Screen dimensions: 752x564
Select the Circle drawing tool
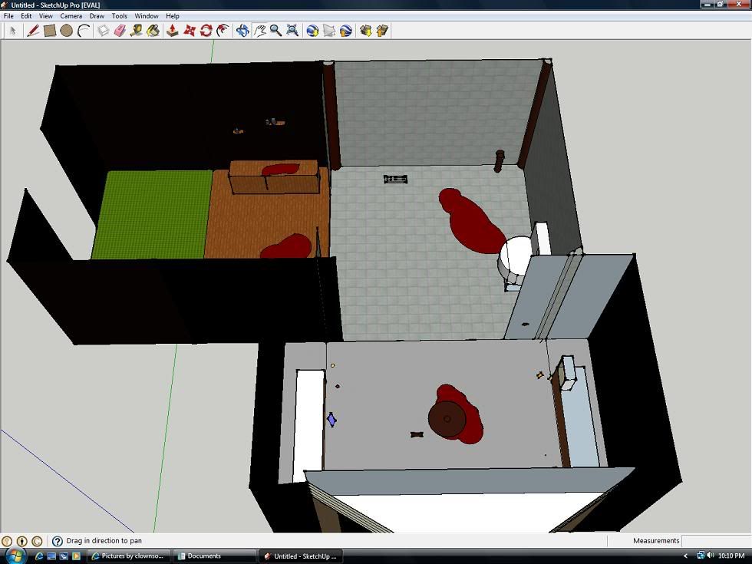(x=67, y=31)
